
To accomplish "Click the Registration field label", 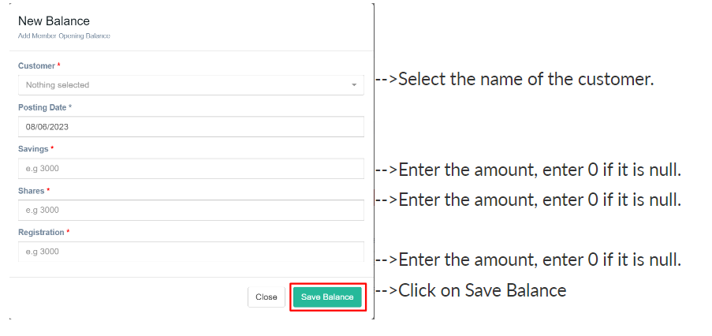I will [x=41, y=232].
